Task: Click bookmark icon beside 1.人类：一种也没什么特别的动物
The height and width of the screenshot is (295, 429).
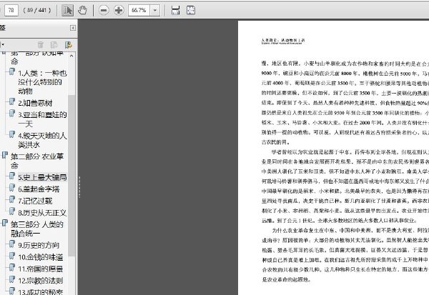Action: tap(12, 71)
